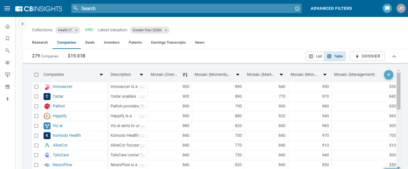Switch to the Investors tab

tap(112, 42)
